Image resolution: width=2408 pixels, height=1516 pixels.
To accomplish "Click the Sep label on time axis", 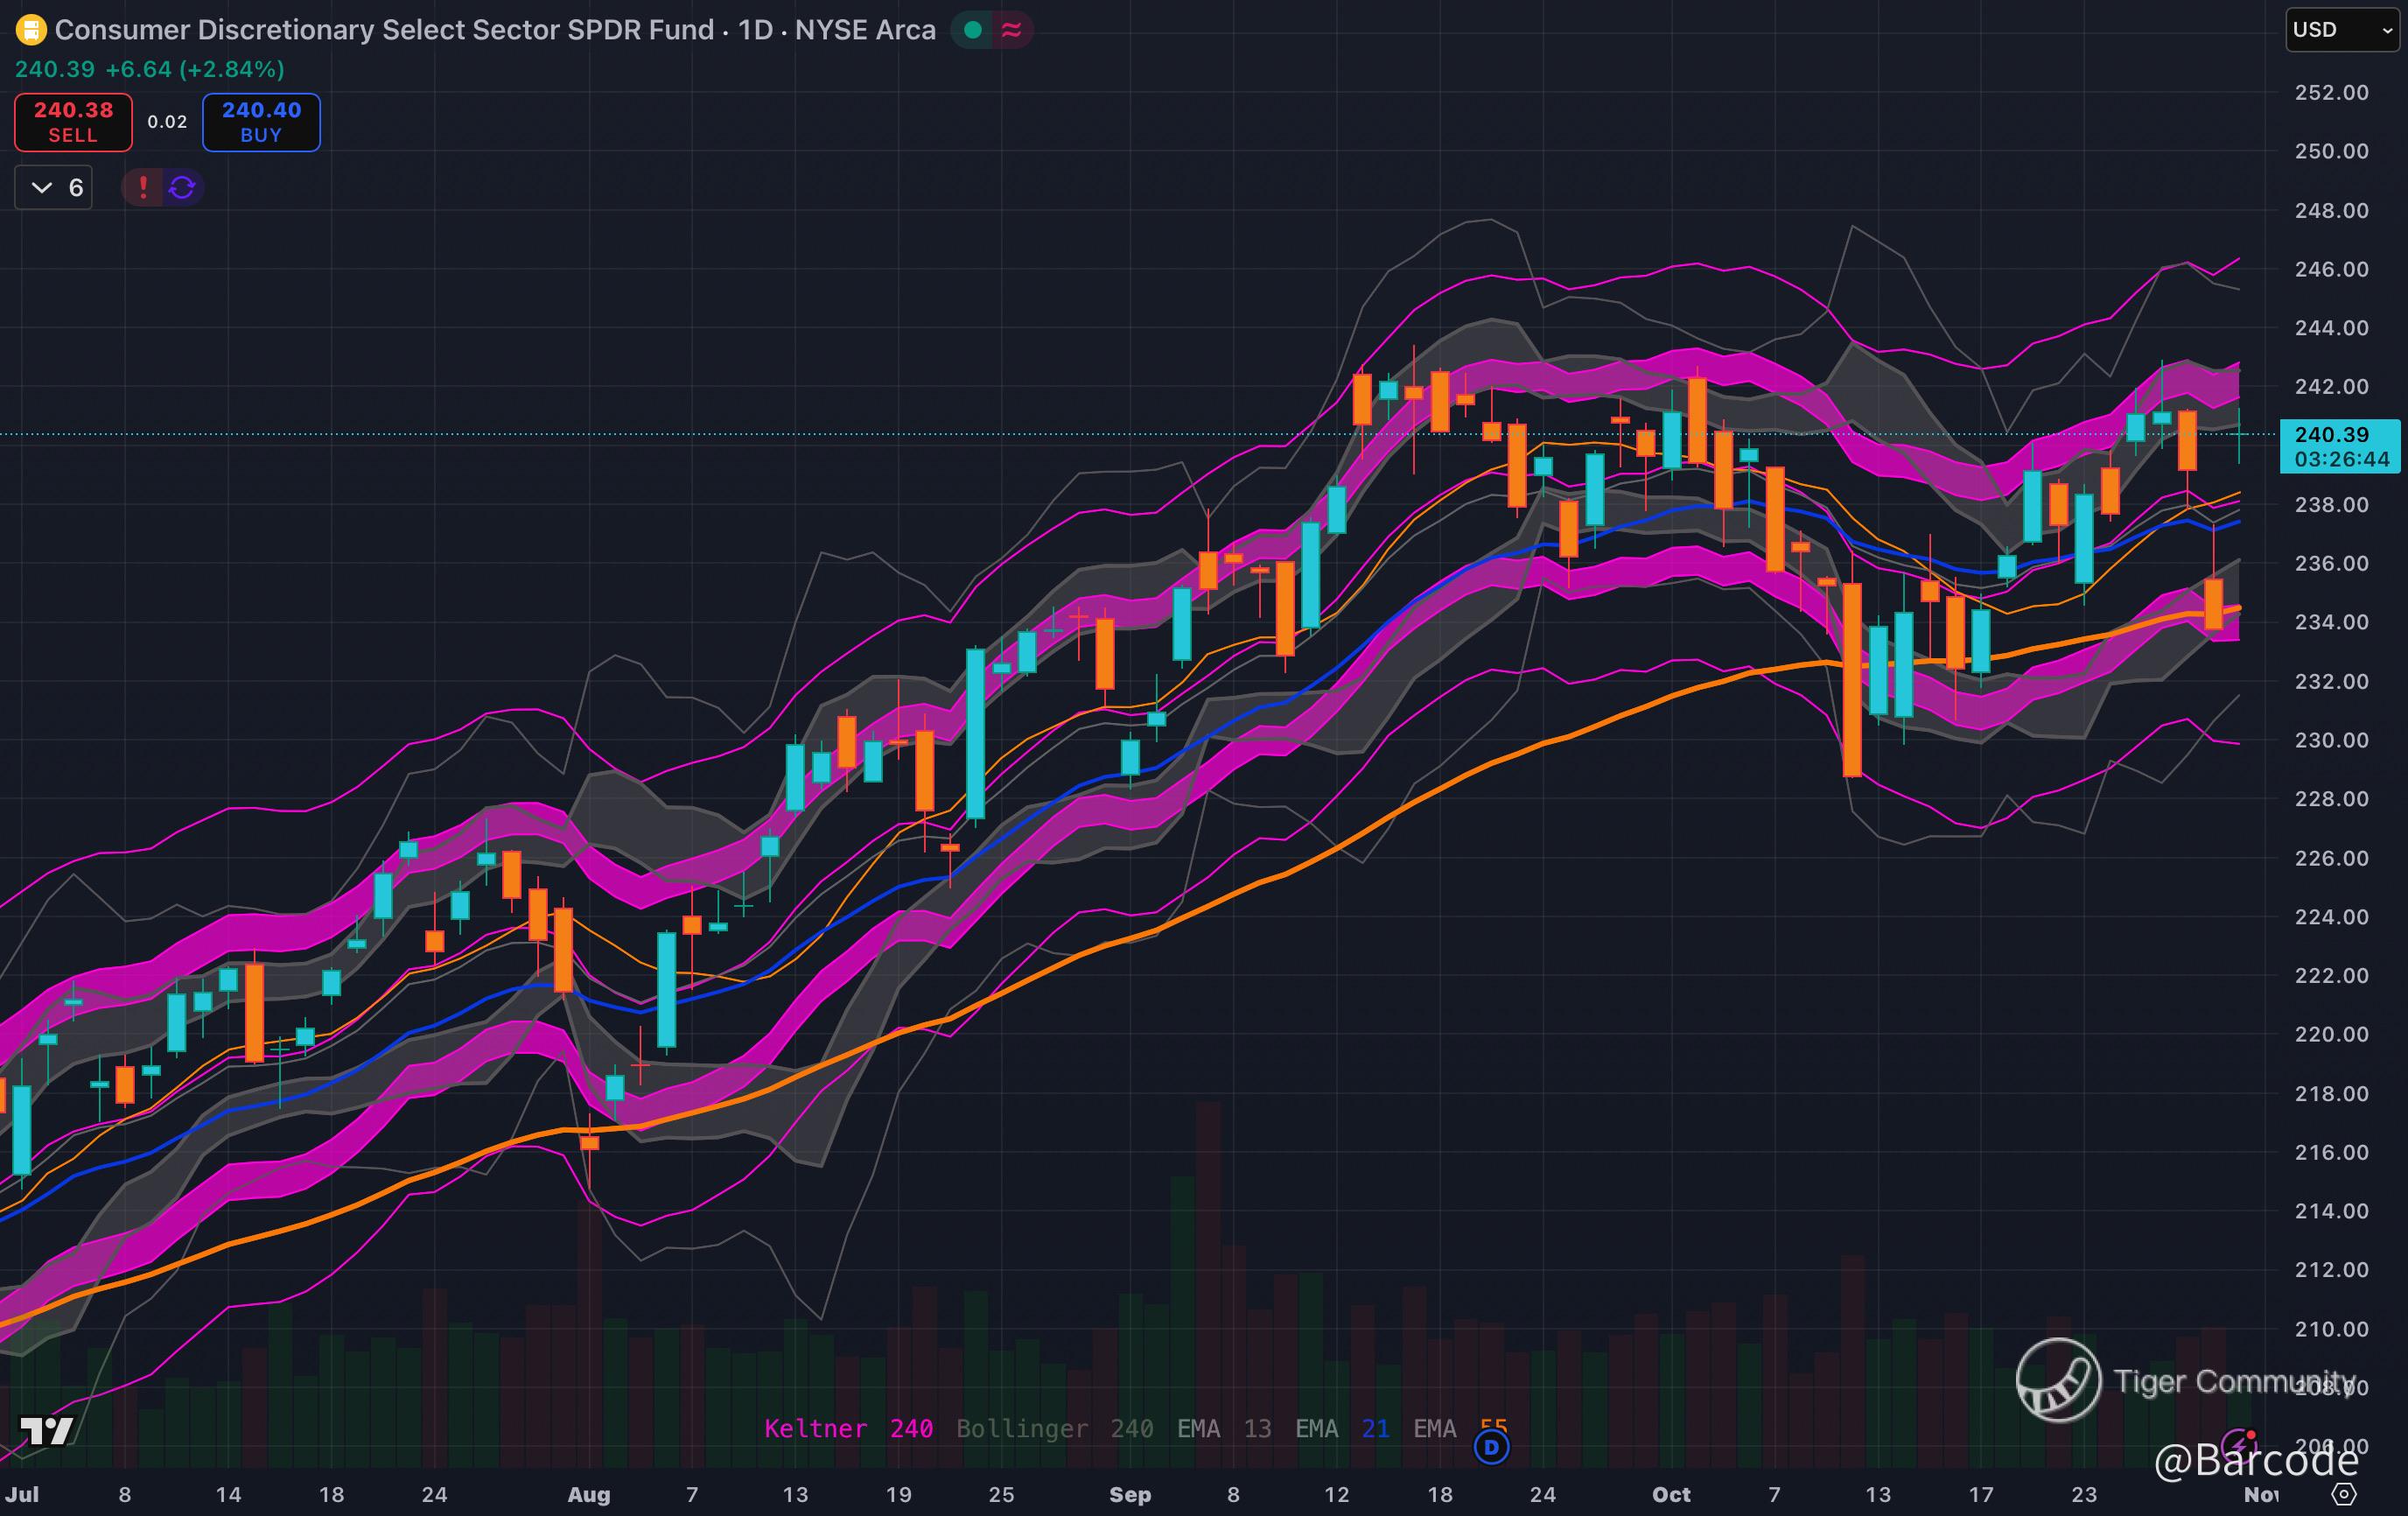I will pyautogui.click(x=1130, y=1494).
